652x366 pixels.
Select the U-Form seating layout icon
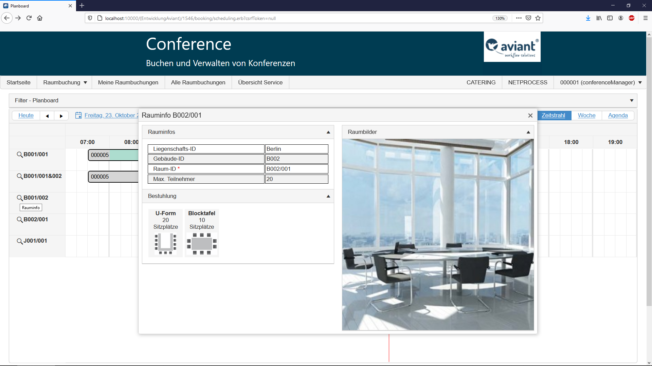pos(165,243)
